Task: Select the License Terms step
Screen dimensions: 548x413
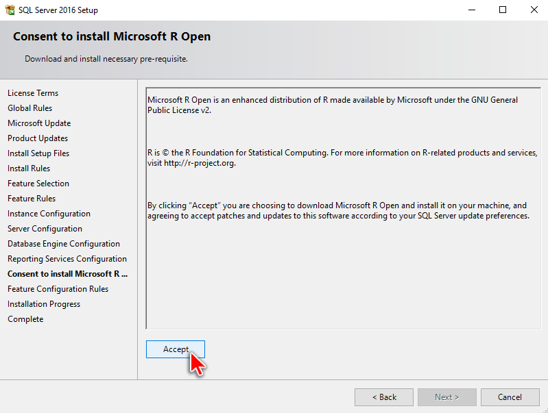Action: tap(33, 93)
